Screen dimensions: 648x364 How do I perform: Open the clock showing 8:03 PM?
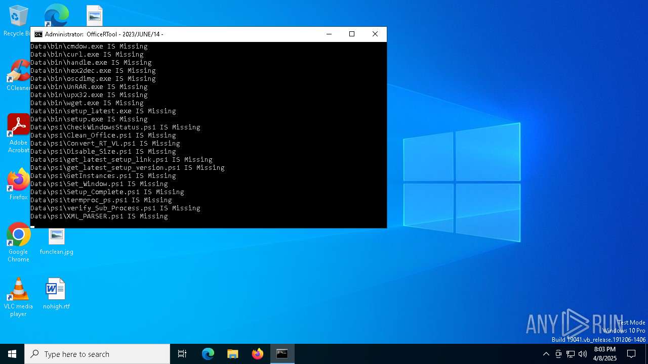[x=605, y=354]
